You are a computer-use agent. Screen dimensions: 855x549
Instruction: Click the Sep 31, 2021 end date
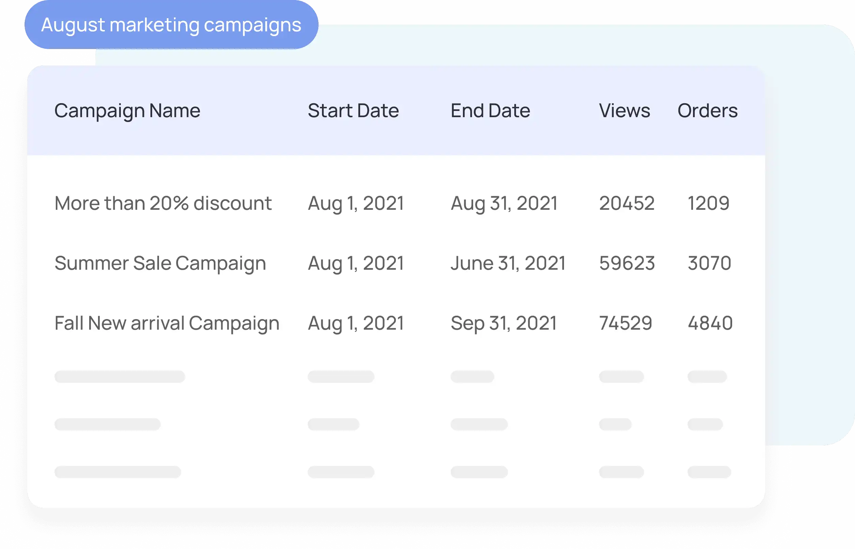coord(503,323)
